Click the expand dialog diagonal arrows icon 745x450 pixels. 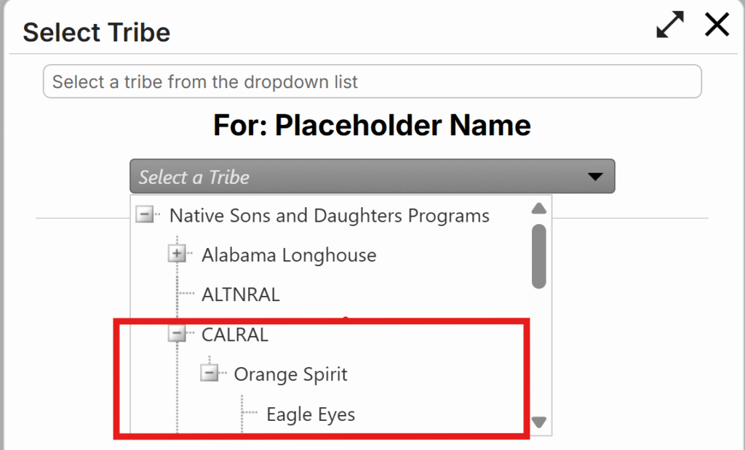coord(670,25)
